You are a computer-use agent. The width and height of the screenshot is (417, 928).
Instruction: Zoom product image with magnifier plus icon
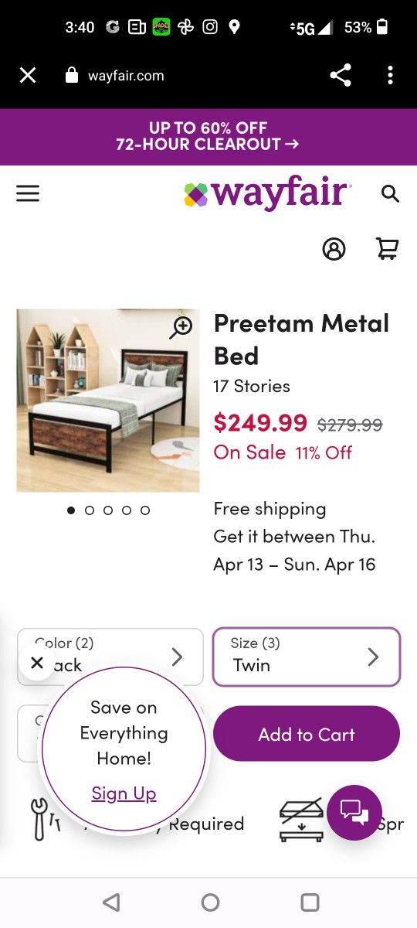click(181, 327)
